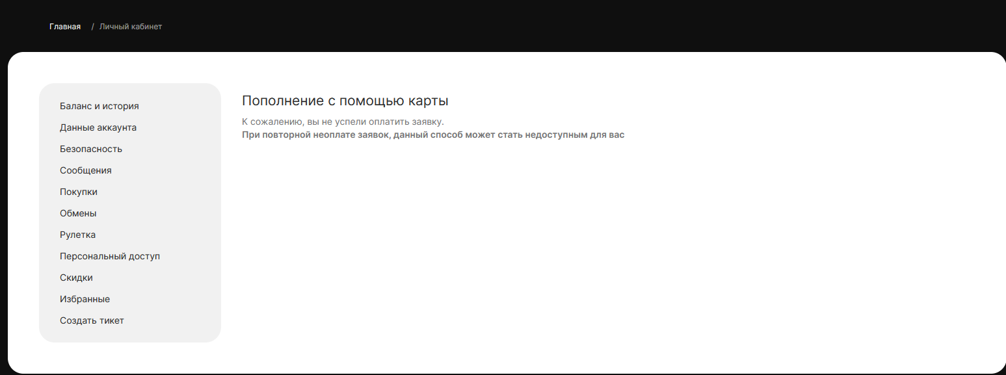The image size is (1006, 375).
Task: View Скидки in the sidebar
Action: (76, 278)
